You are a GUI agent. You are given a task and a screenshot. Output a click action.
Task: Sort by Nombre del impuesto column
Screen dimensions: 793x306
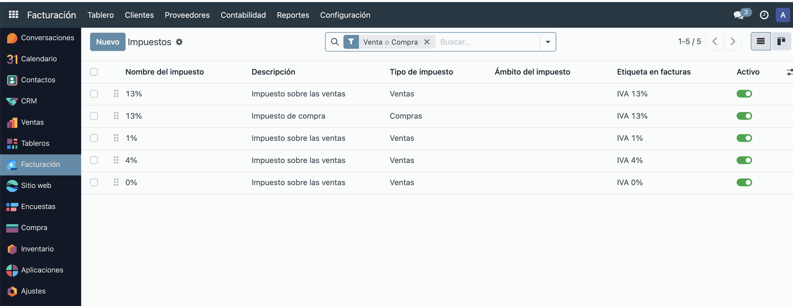tap(164, 72)
